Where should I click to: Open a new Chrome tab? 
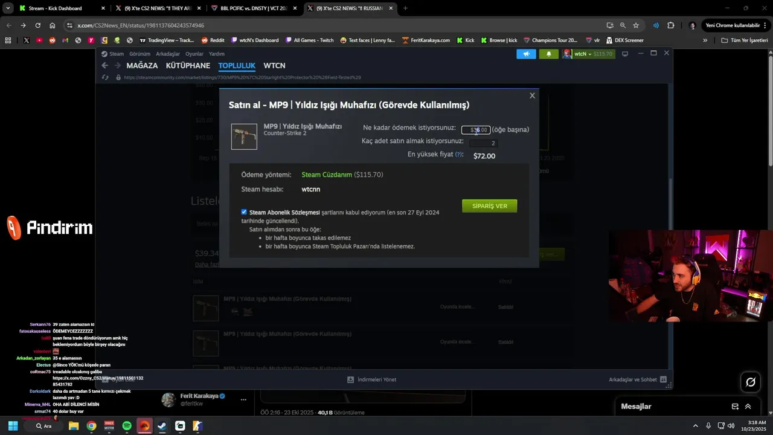405,8
